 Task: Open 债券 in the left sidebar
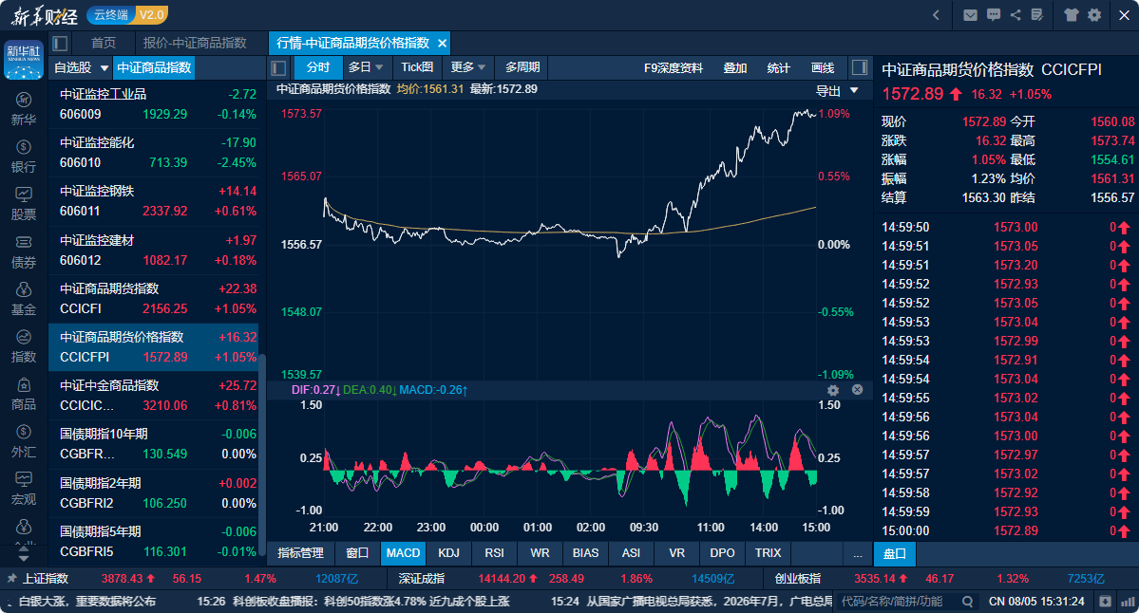tap(23, 251)
